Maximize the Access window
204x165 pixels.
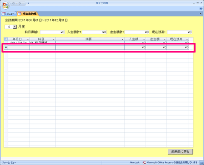(198, 3)
